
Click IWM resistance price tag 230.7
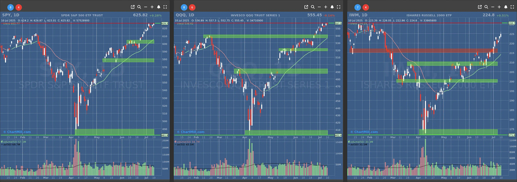[512, 23]
